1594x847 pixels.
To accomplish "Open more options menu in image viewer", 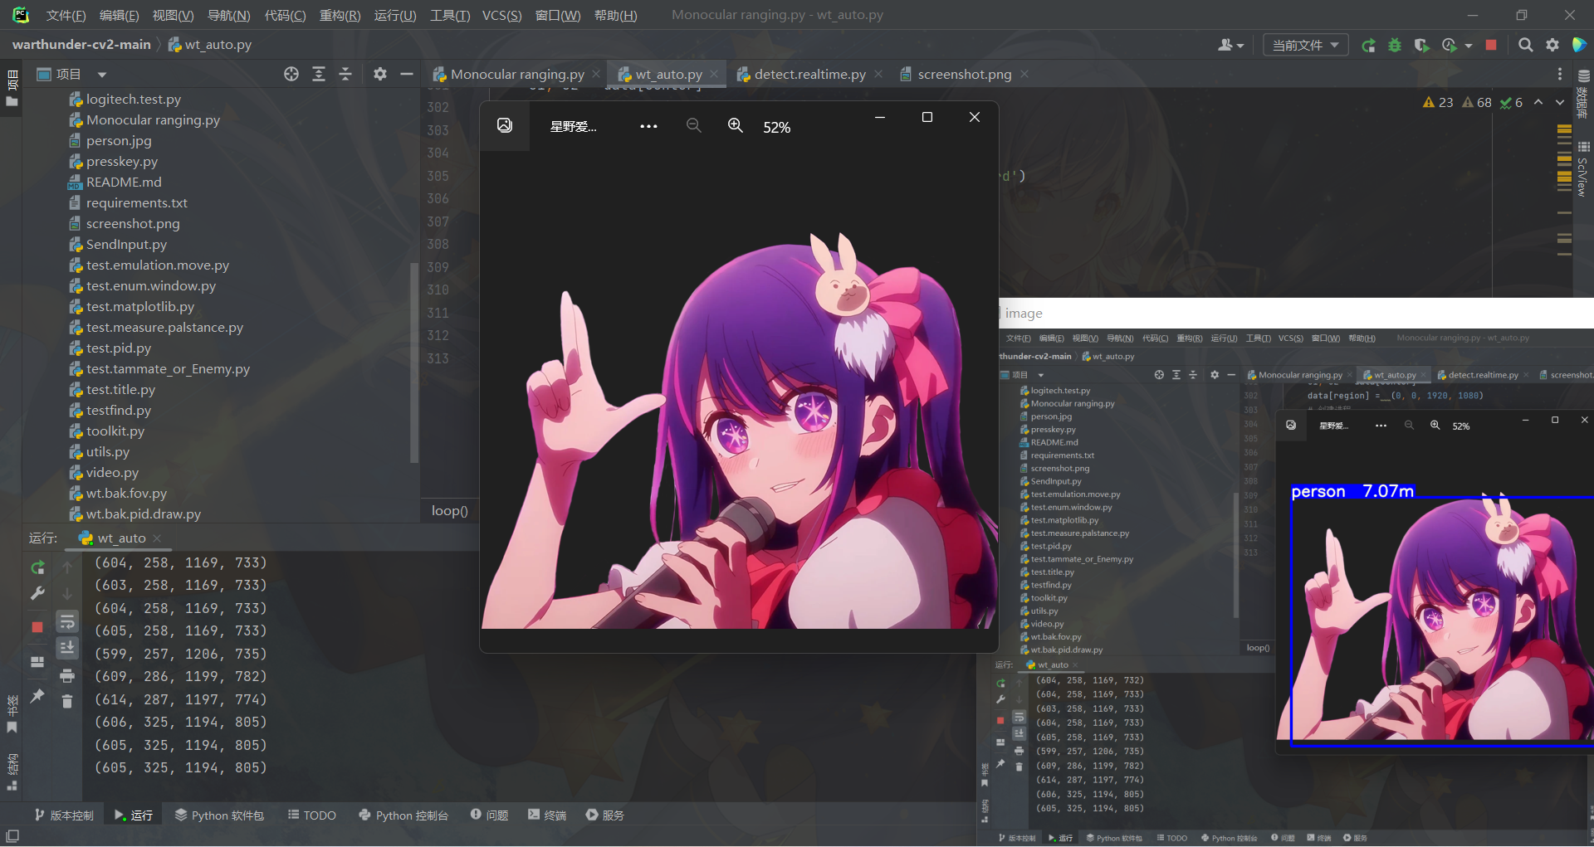I will coord(648,126).
